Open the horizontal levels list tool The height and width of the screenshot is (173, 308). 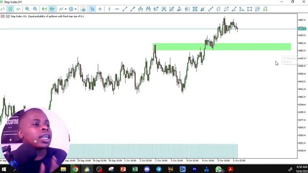coord(257,9)
